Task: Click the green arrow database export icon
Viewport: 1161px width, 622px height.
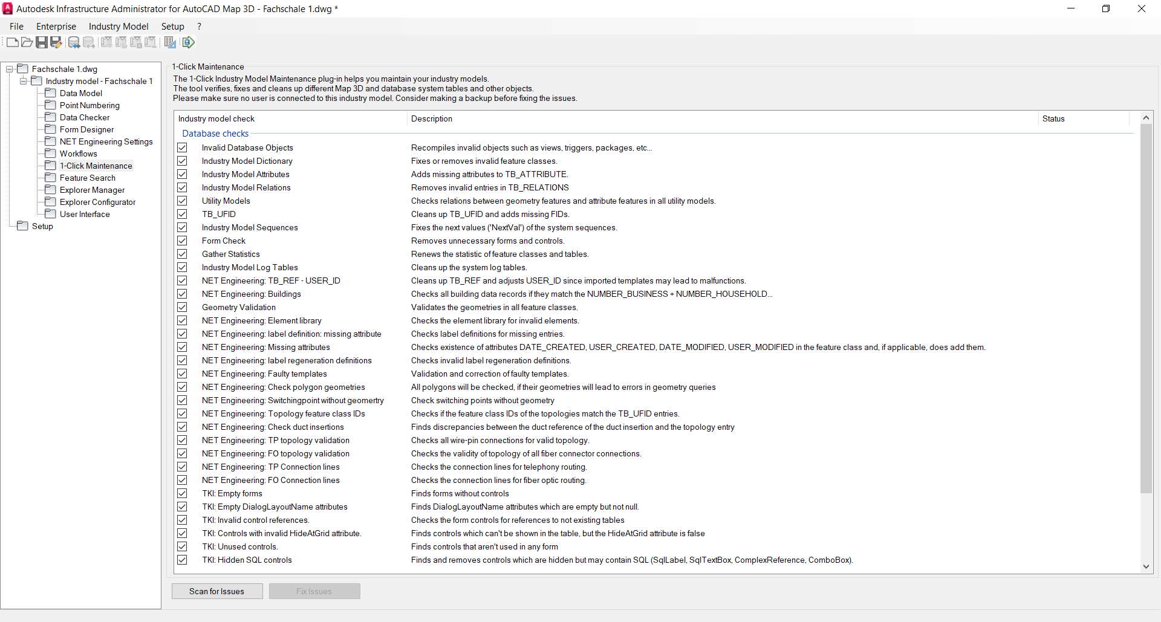Action: [x=188, y=42]
